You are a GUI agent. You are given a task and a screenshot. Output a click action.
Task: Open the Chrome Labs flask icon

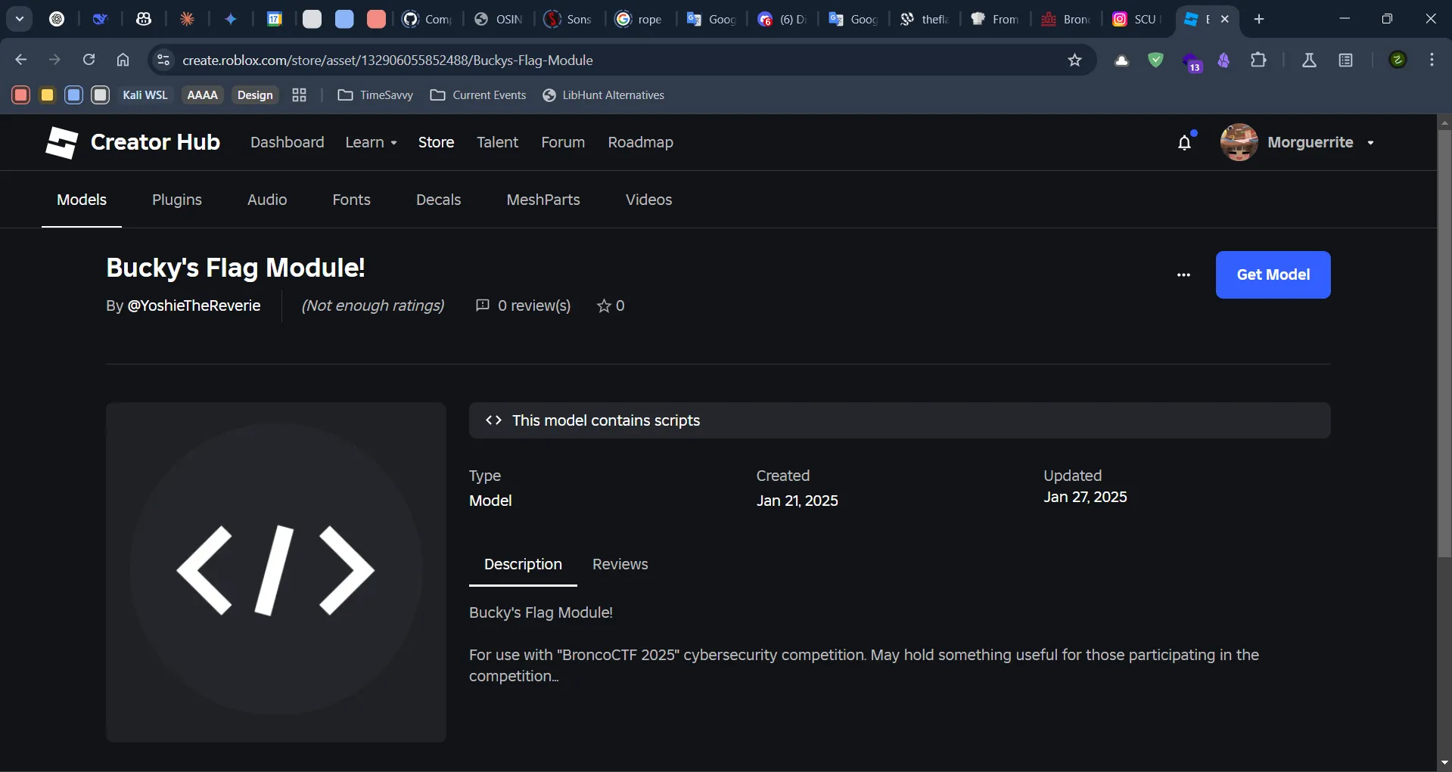coord(1309,60)
